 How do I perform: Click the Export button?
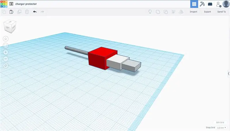207,12
